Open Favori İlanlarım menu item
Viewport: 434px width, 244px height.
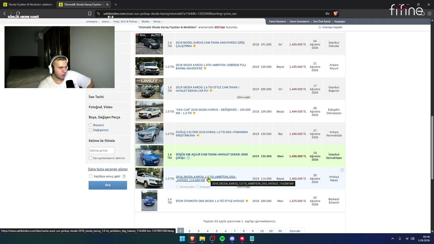click(x=277, y=21)
